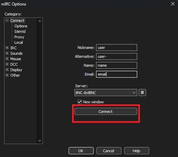Viewport: 178px width, 157px height.
Task: Expand the Mouse category
Action: (7, 59)
